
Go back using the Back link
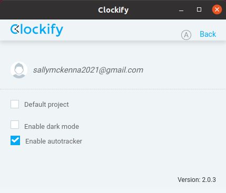pyautogui.click(x=208, y=34)
